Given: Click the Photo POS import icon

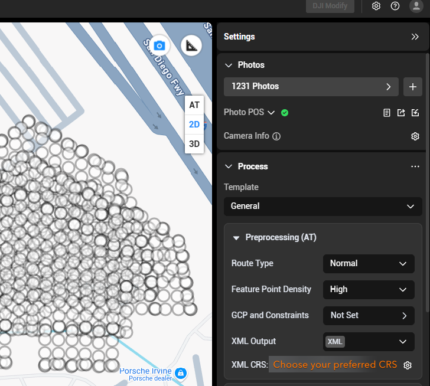Looking at the screenshot, I should [415, 113].
